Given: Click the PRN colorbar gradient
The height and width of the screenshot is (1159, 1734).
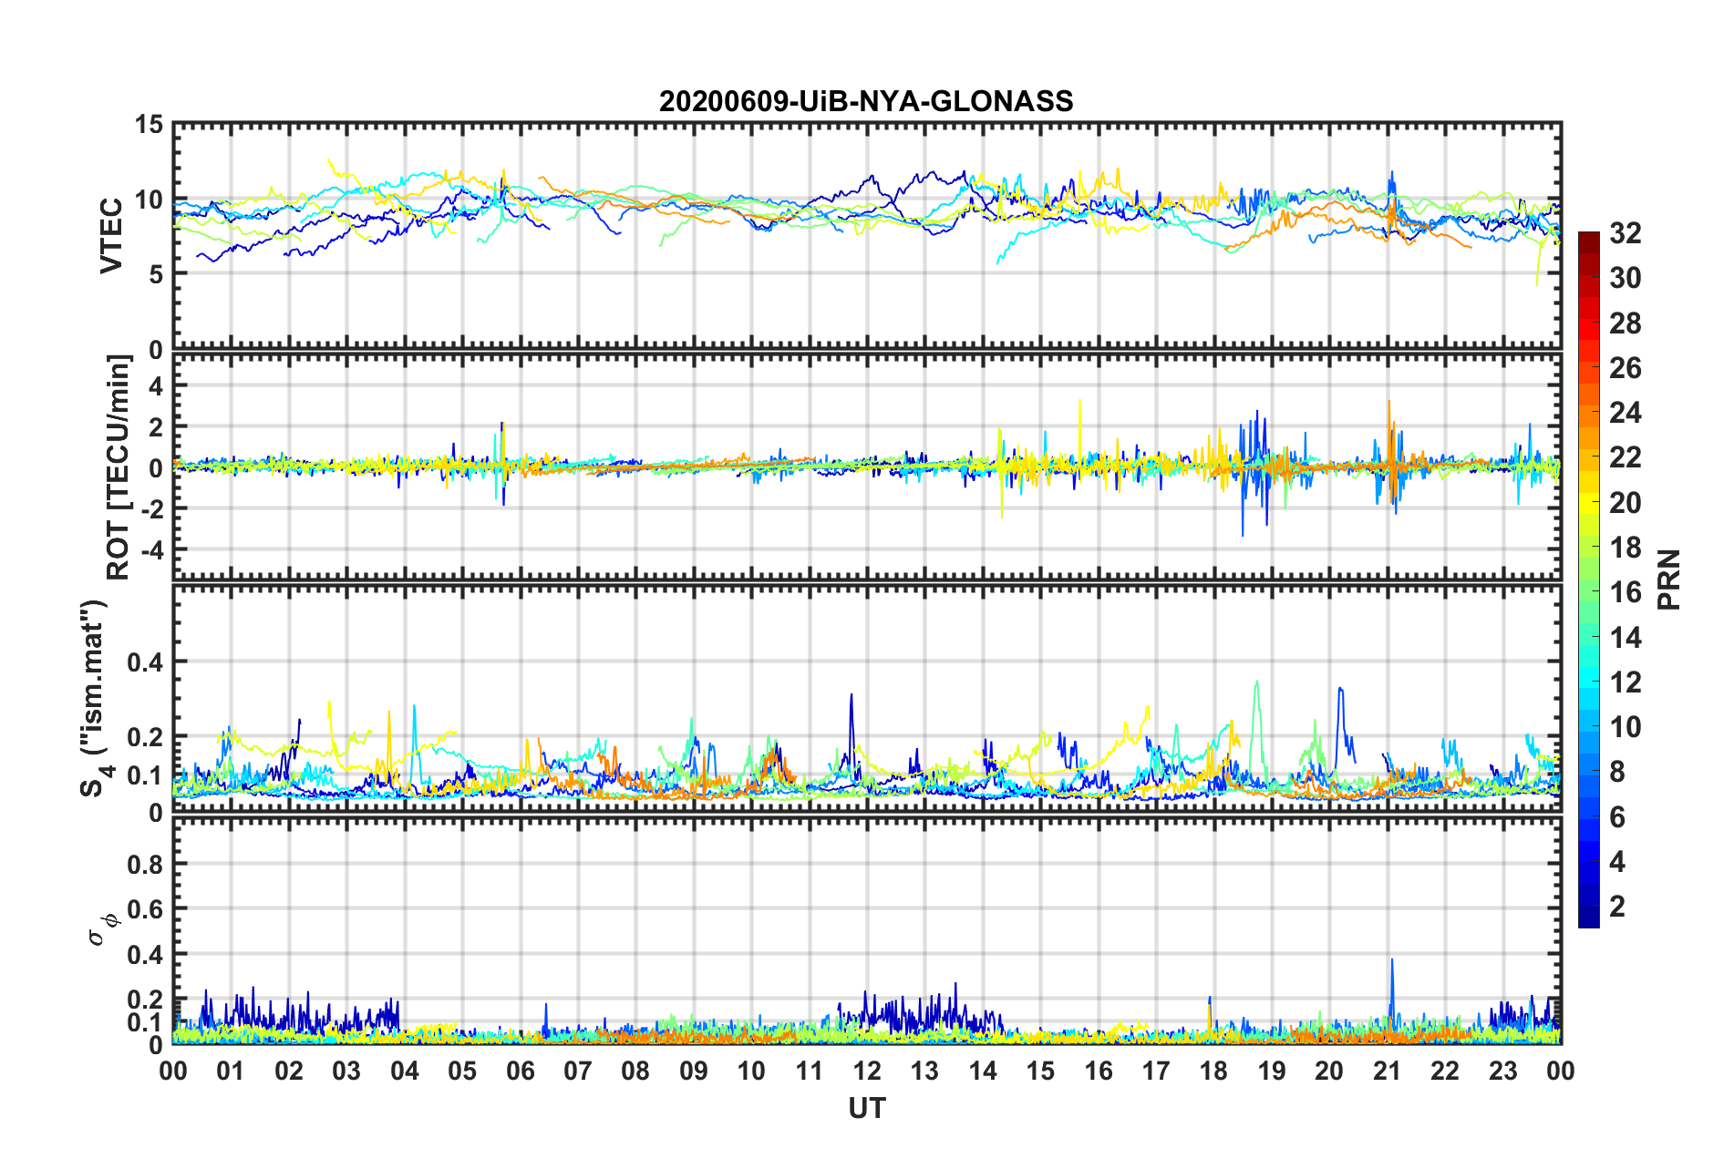Looking at the screenshot, I should [1588, 579].
